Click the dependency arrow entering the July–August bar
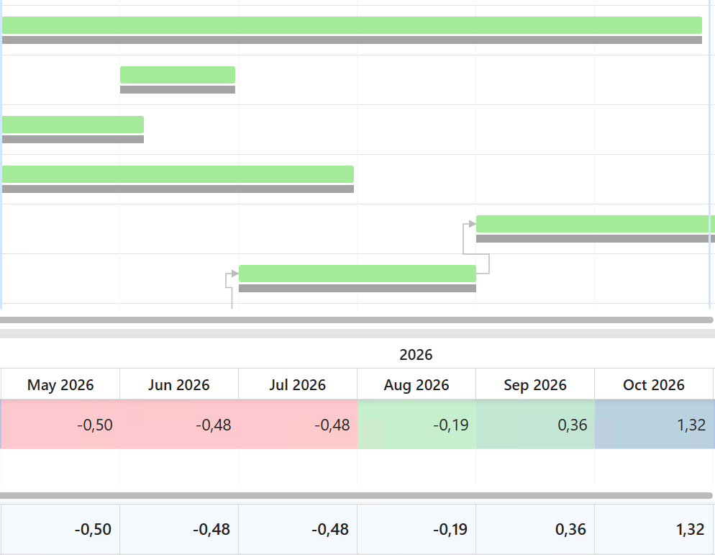The height and width of the screenshot is (555, 715). 233,274
